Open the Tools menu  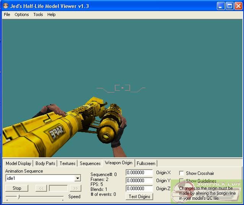click(38, 14)
